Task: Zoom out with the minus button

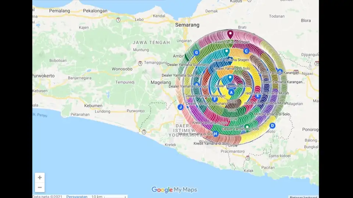Action: (x=40, y=187)
